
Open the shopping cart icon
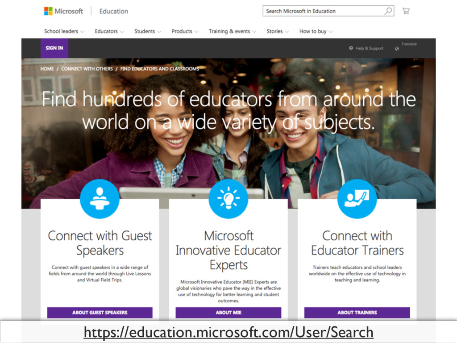click(x=406, y=11)
